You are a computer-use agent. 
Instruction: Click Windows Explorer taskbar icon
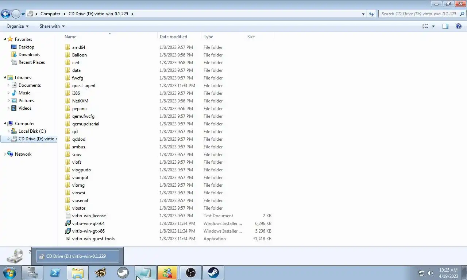78,273
